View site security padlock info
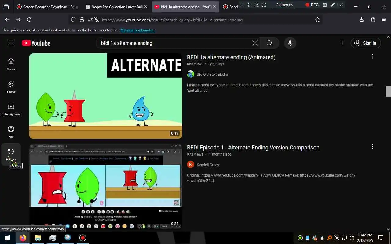The image size is (391, 244). pos(82,20)
